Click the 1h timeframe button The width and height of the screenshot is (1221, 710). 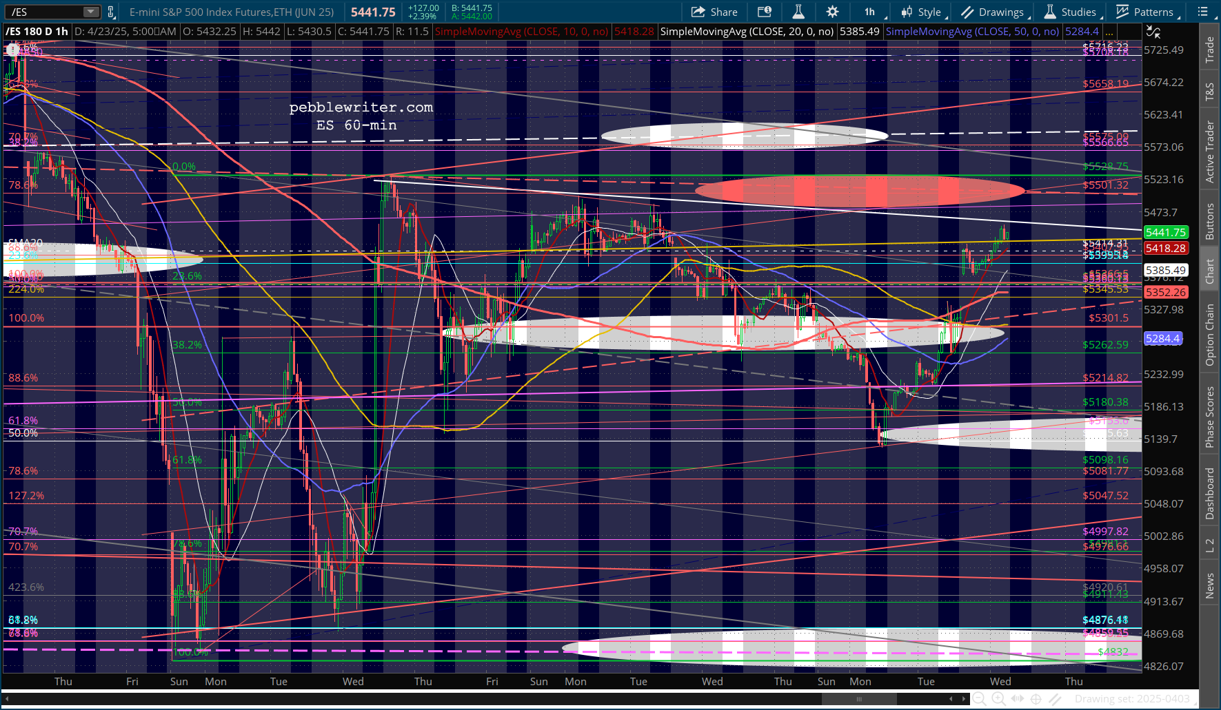coord(869,12)
